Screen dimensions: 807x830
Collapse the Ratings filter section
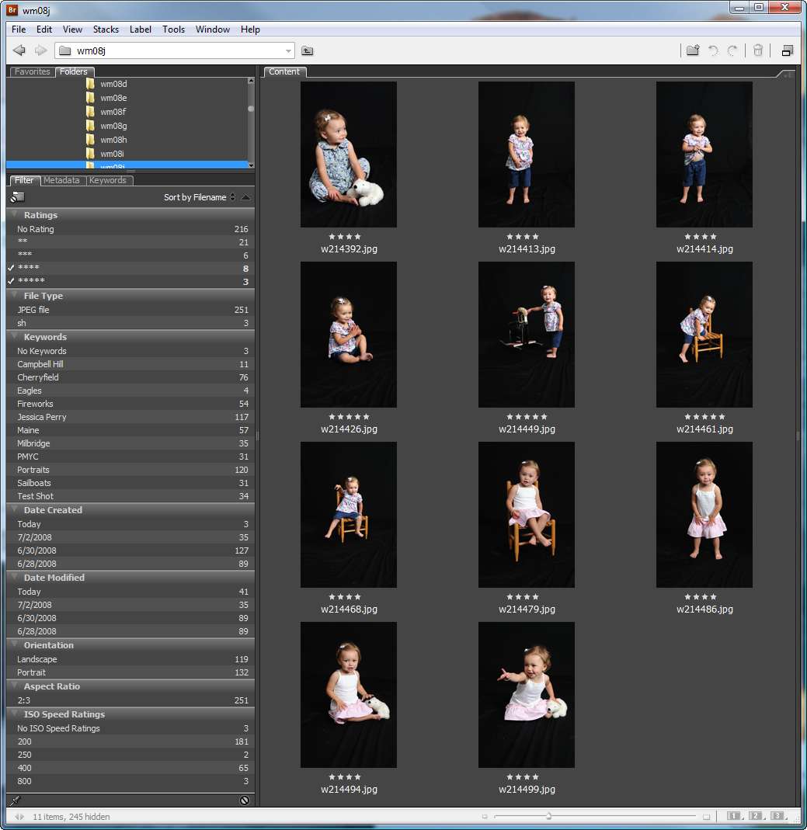[14, 214]
